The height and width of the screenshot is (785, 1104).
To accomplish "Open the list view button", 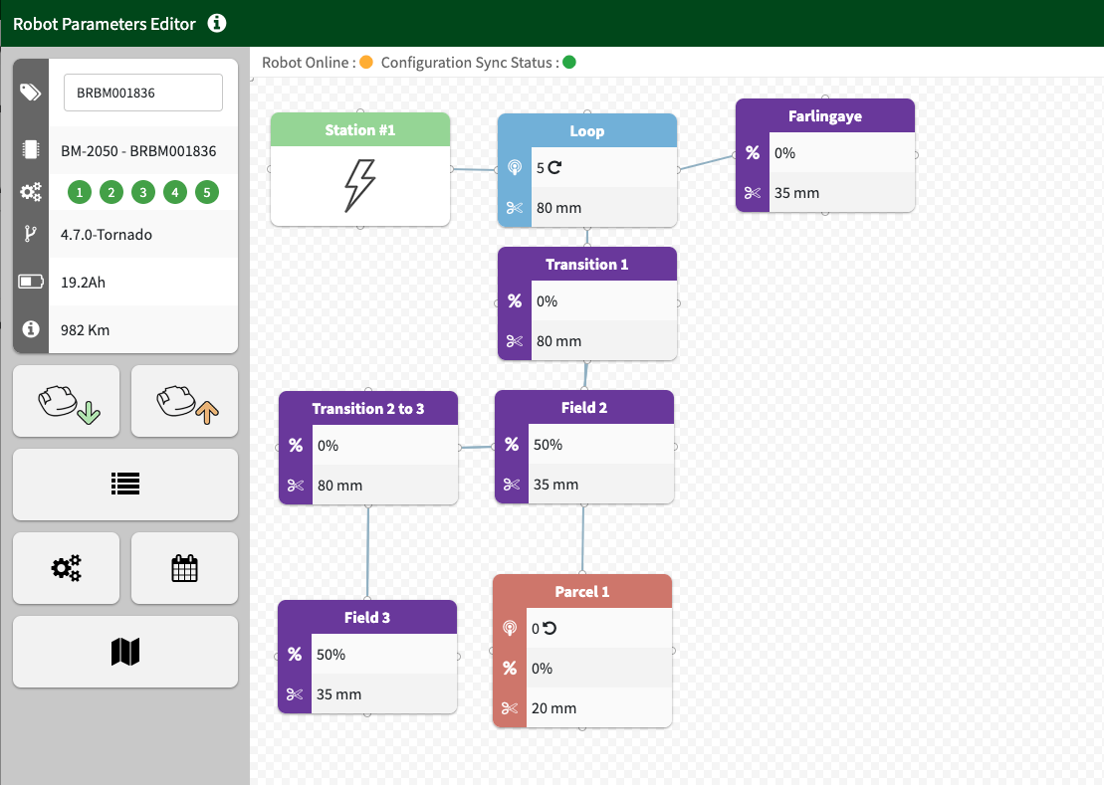I will click(x=125, y=485).
